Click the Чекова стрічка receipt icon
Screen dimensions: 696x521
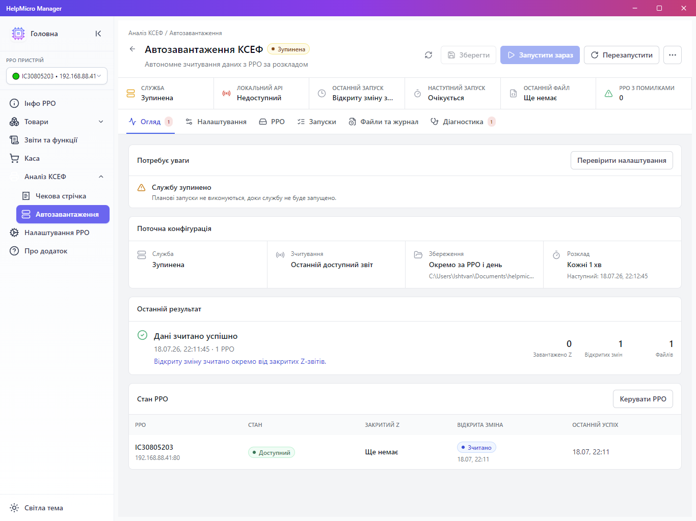(x=26, y=196)
